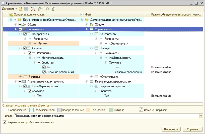This screenshot has width=205, height=134.
Task: Click the Контрагенты icon in Файл column
Action: point(96,34)
